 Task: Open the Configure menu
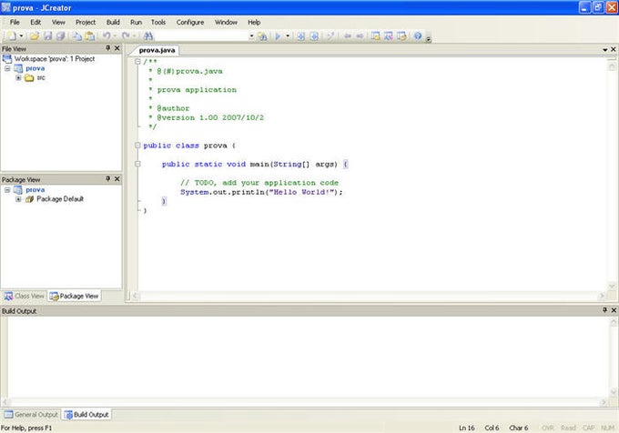click(x=190, y=23)
